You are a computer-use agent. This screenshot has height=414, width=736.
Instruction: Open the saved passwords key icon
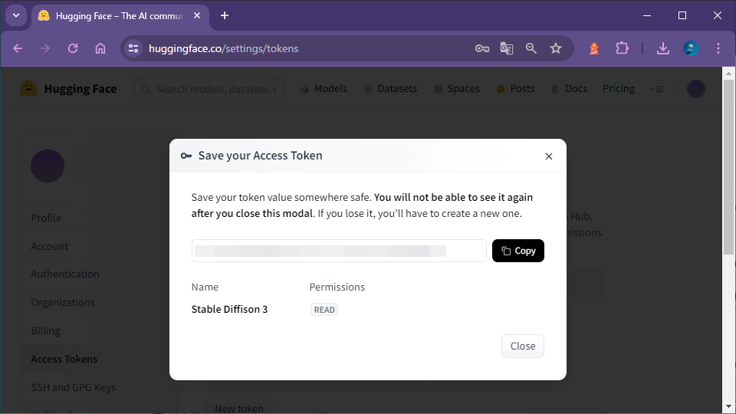point(481,48)
